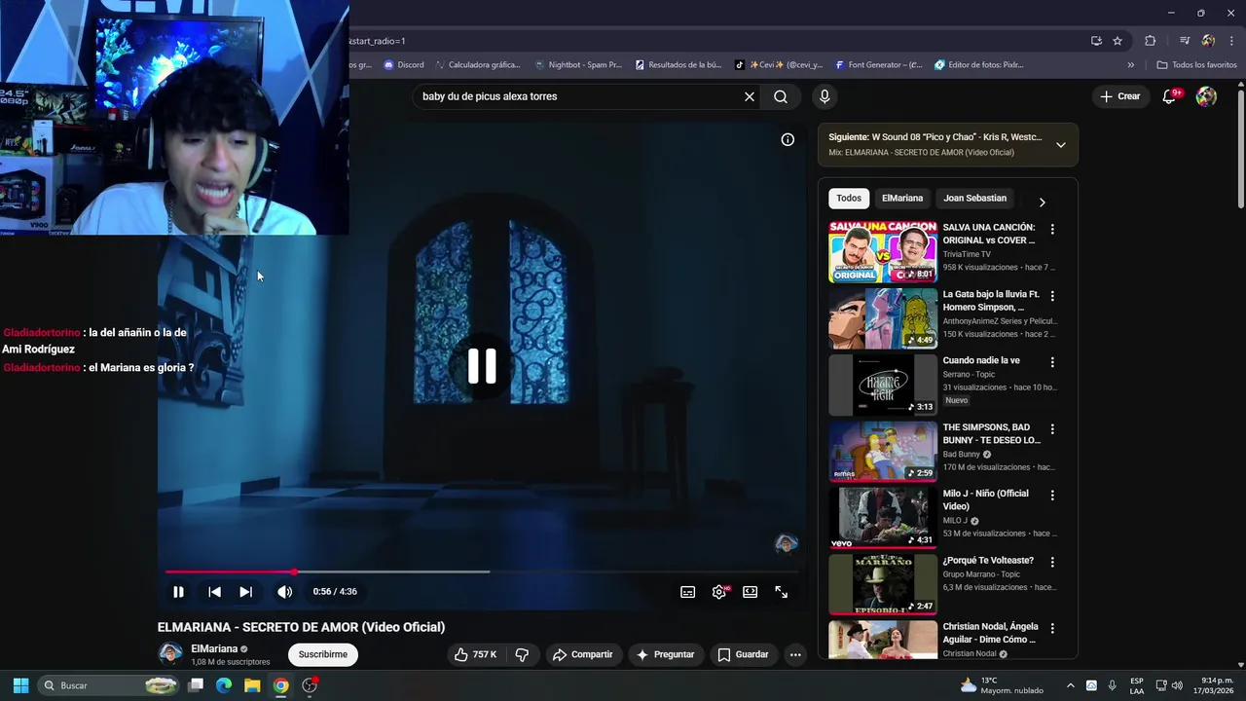Click the channel watermark in video corner

[786, 543]
